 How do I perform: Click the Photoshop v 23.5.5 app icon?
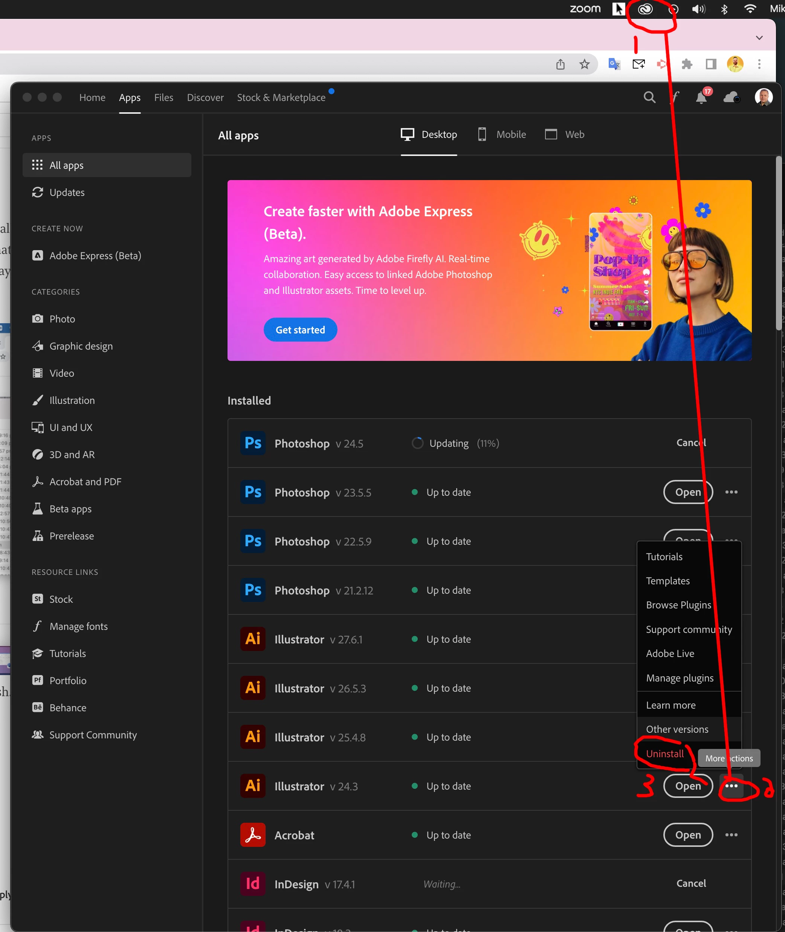253,492
